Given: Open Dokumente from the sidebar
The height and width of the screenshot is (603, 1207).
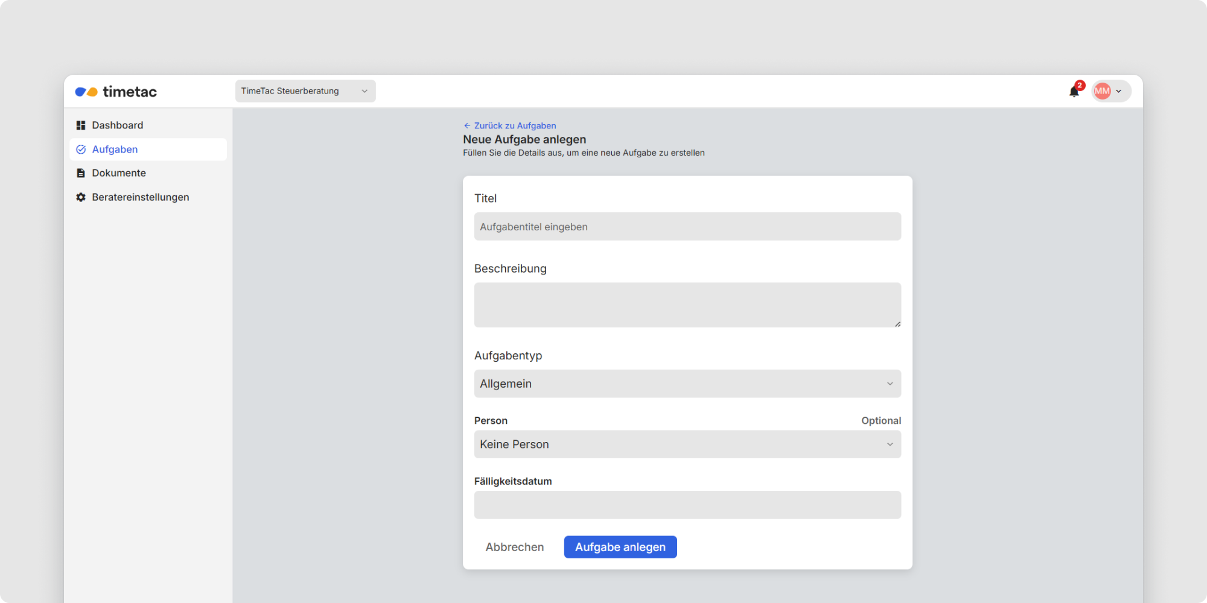Looking at the screenshot, I should tap(119, 173).
